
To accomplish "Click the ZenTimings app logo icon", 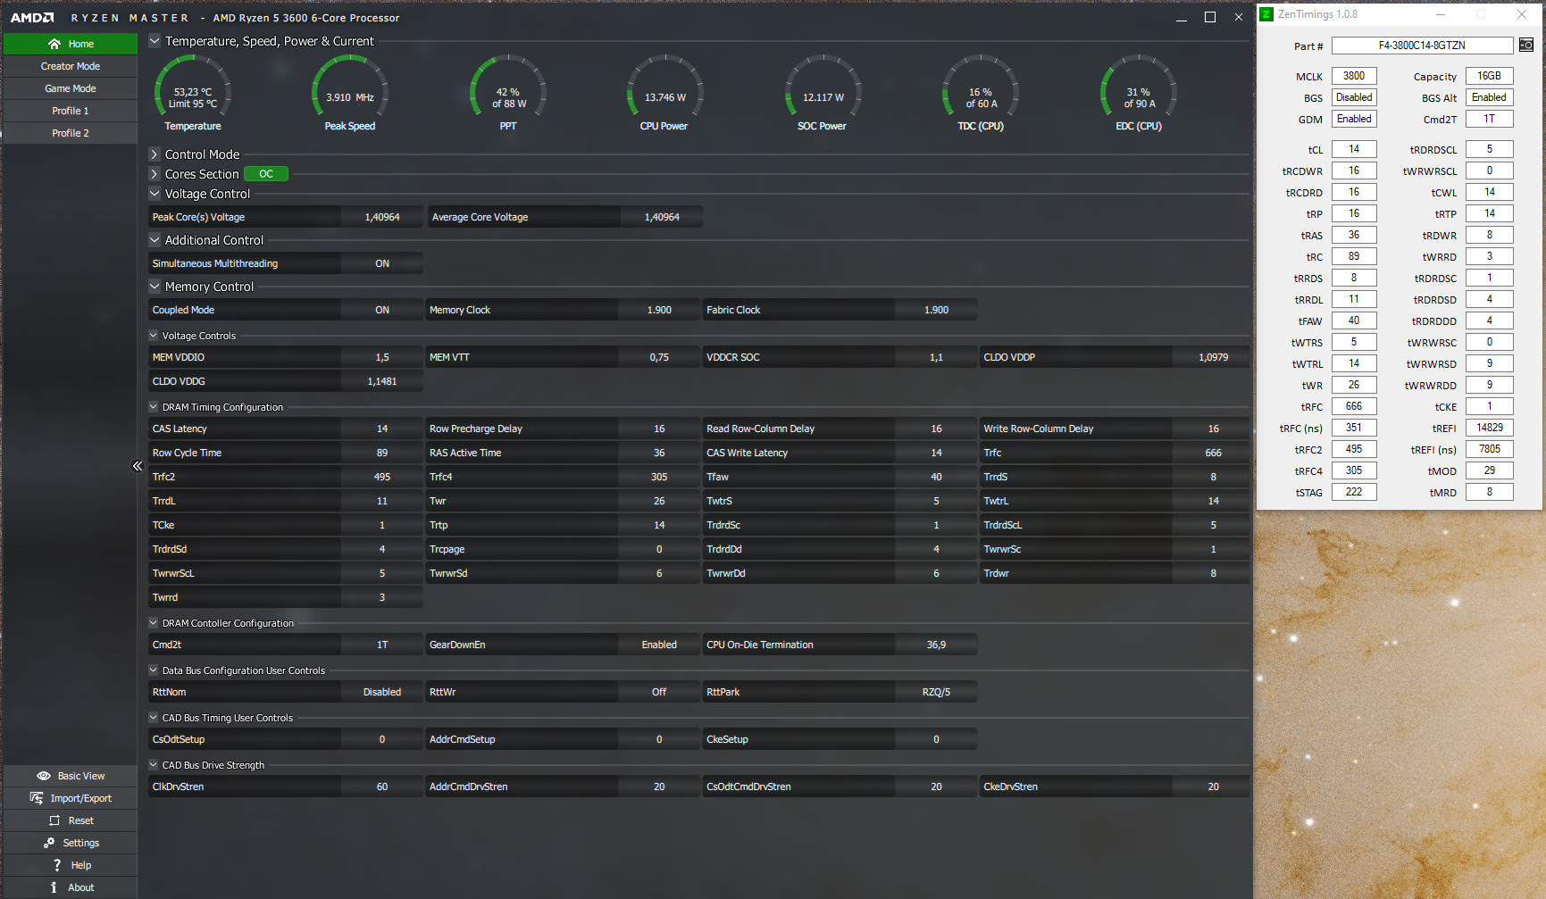I will click(1266, 14).
